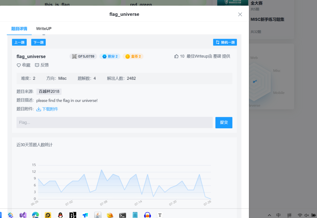Click the 随机一题 random challenge button

225,42
